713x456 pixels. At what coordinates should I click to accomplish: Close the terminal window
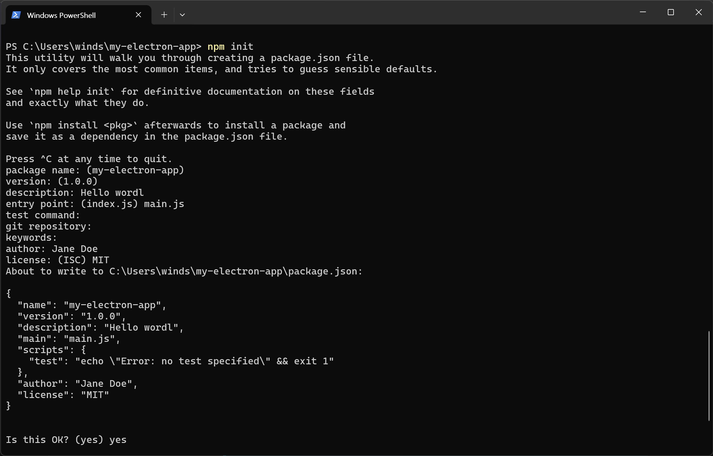[698, 12]
